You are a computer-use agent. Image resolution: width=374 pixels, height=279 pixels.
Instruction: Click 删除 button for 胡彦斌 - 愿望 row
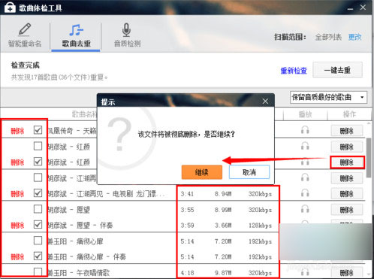[347, 210]
